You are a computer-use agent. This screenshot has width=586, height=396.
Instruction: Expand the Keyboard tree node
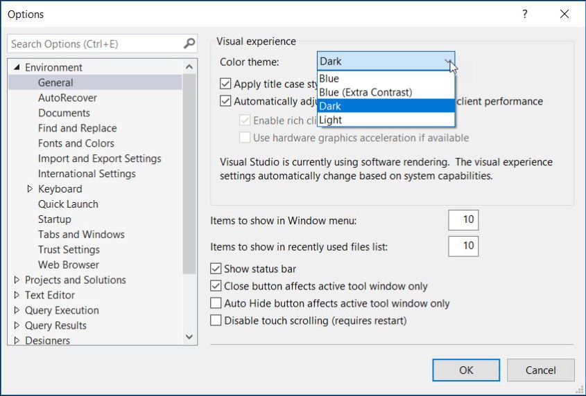[x=30, y=189]
